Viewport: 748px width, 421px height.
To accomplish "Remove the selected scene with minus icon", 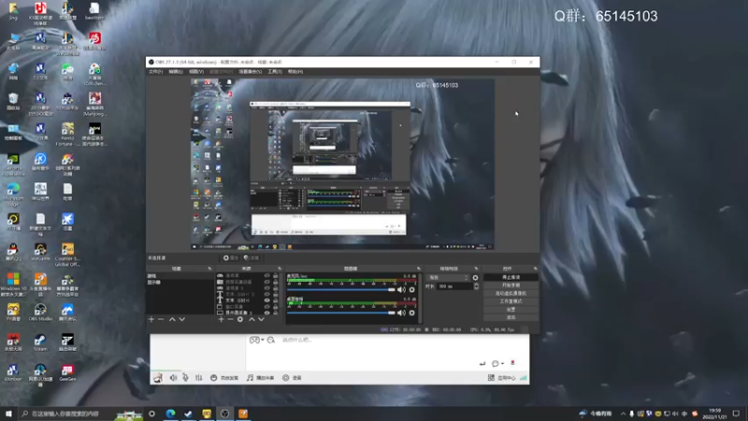I will 161,319.
